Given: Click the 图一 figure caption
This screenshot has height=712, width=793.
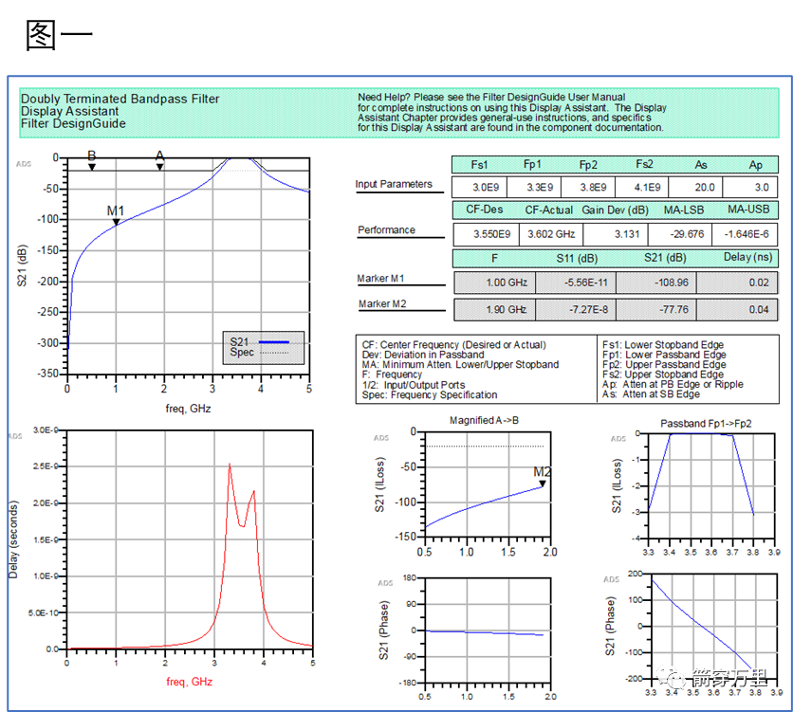Looking at the screenshot, I should (59, 35).
